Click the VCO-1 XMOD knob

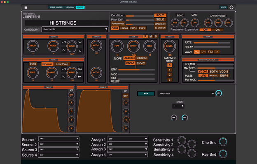[33, 46]
